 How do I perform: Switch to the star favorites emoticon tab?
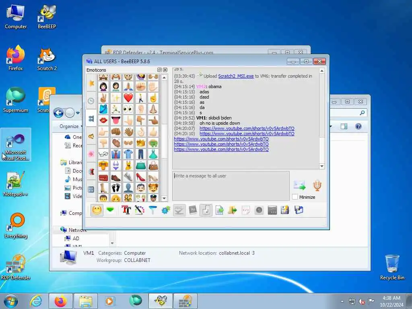pyautogui.click(x=91, y=83)
